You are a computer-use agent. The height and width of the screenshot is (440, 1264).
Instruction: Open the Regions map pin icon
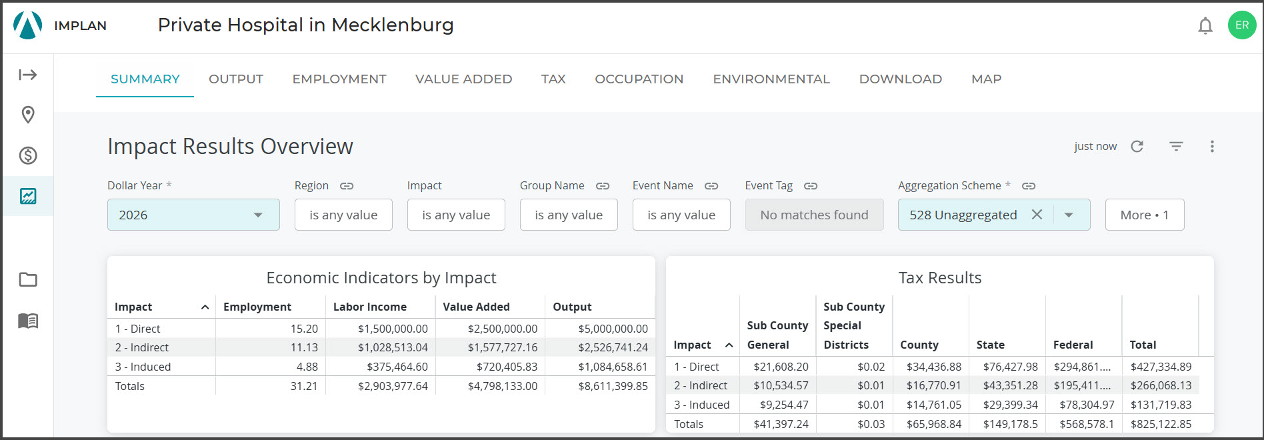[28, 115]
